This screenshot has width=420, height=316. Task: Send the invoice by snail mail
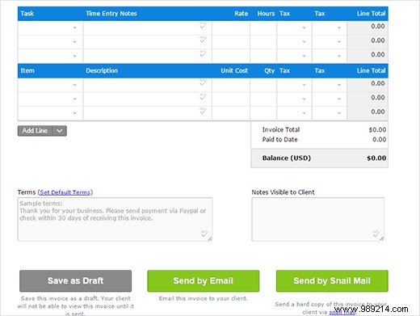[x=332, y=281]
